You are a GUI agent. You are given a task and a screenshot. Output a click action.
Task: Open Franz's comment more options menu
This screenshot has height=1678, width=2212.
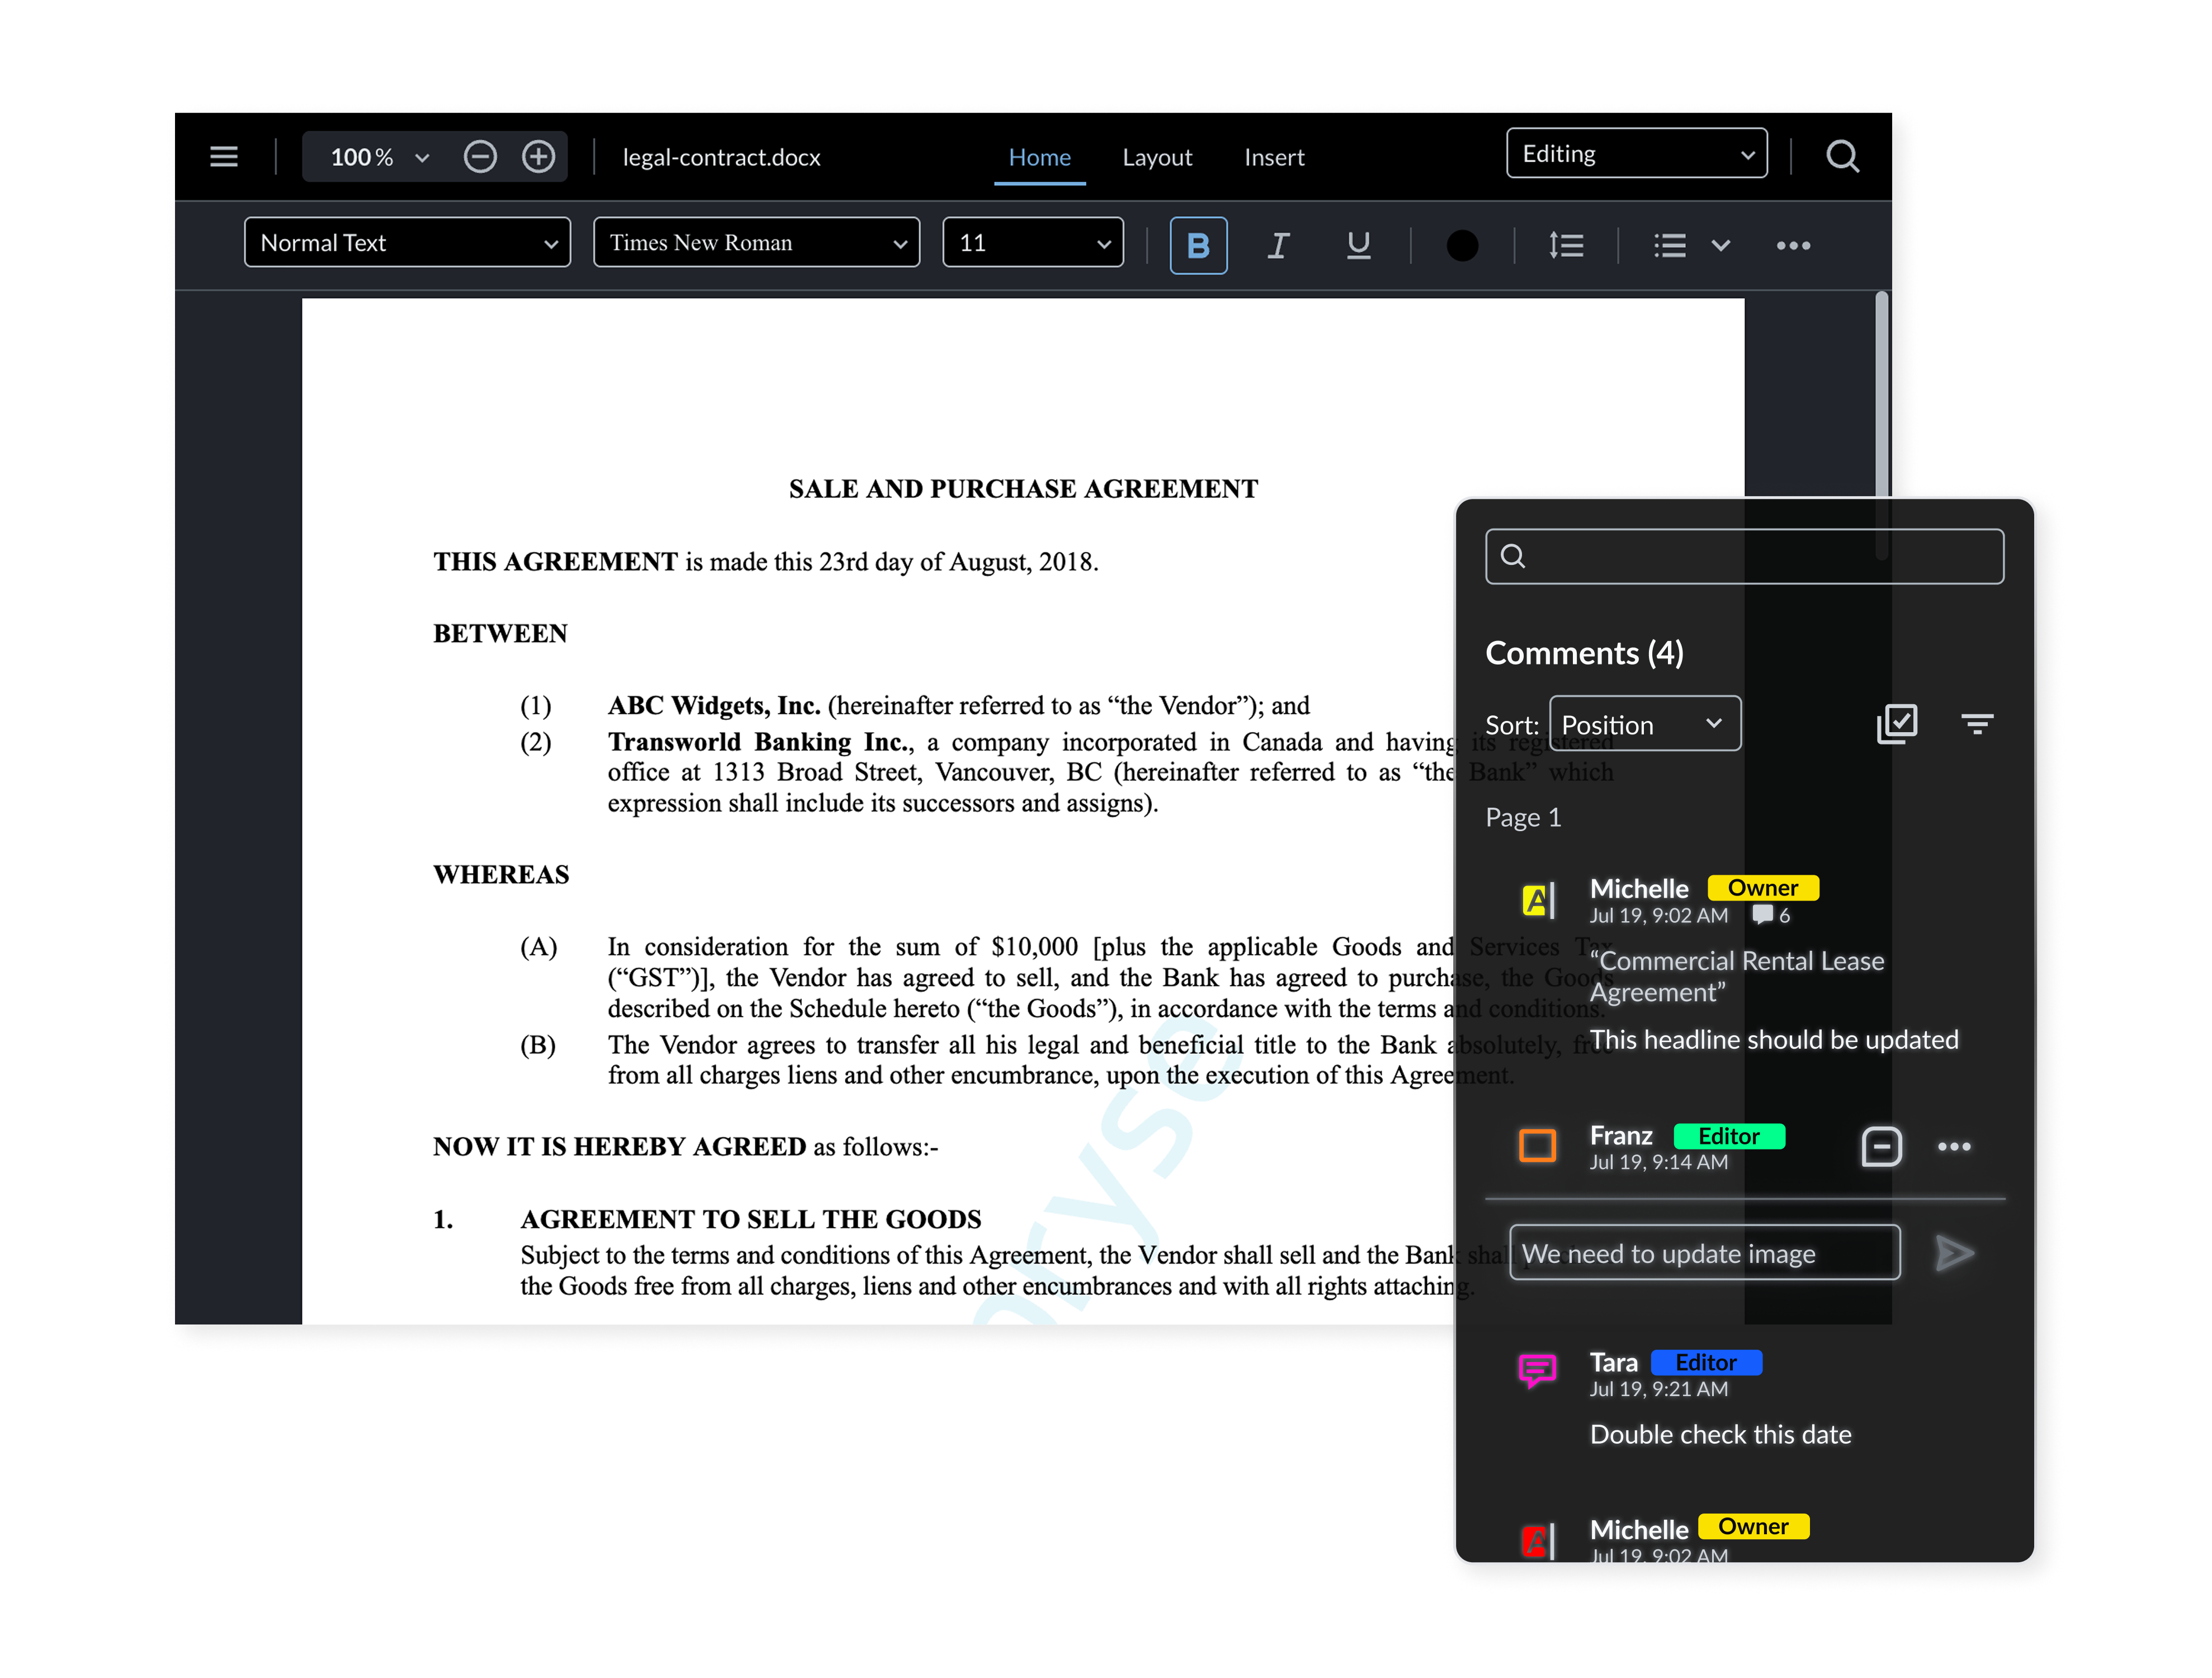(1954, 1147)
